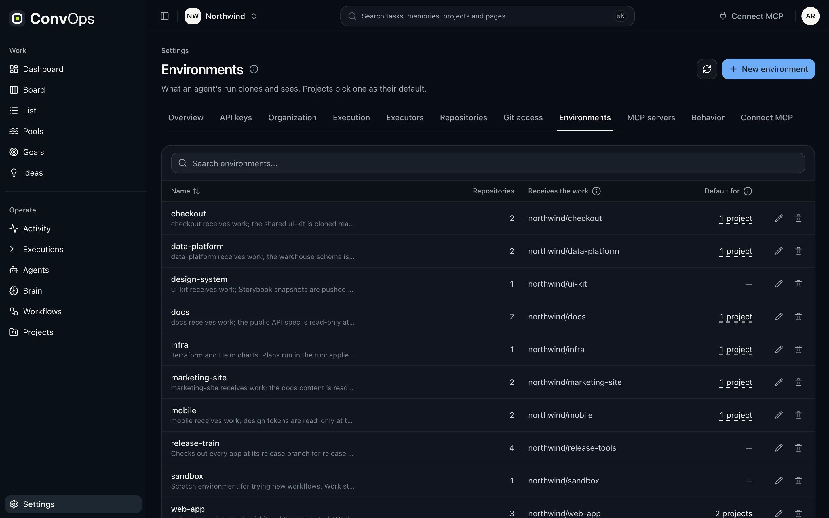Click northwind/release-tools cell
Image resolution: width=829 pixels, height=518 pixels.
coord(572,448)
